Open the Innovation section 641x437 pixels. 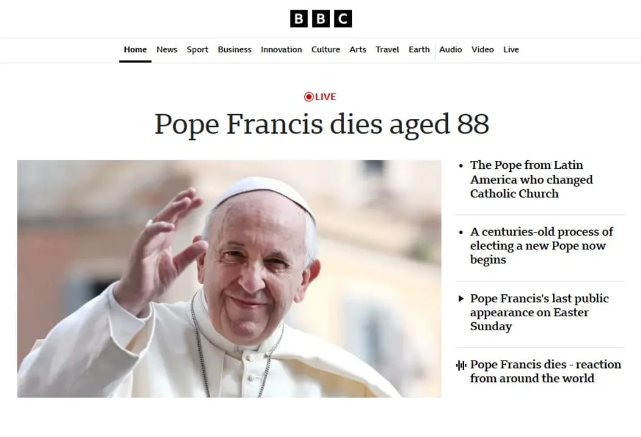click(281, 50)
